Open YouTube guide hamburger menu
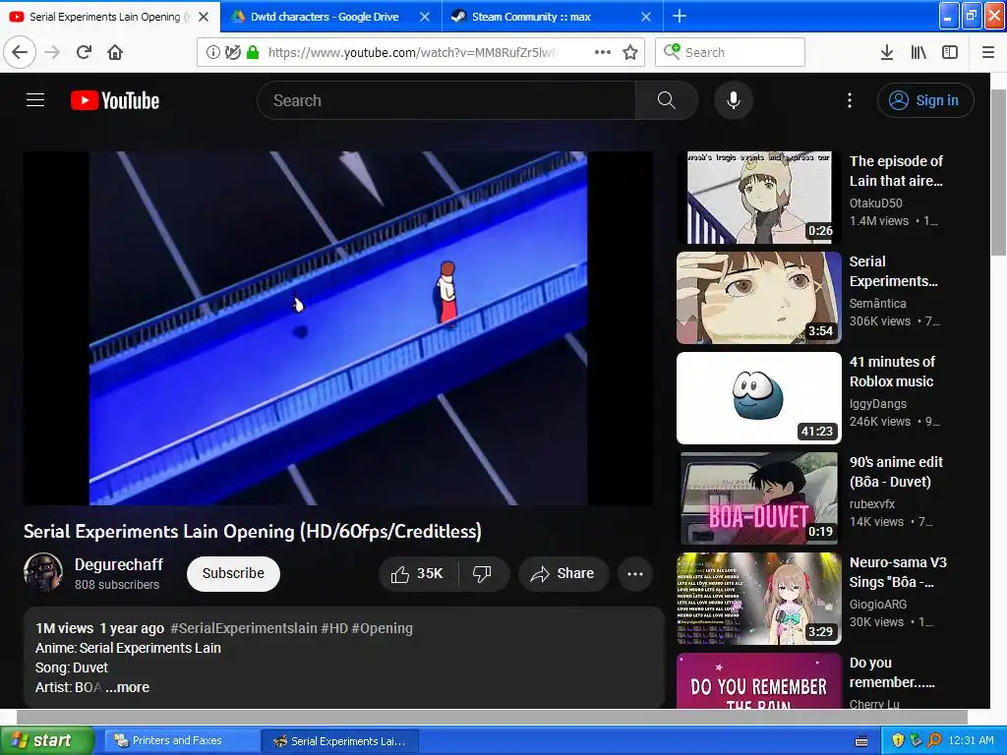Screen dimensions: 1007x755 click(35, 100)
